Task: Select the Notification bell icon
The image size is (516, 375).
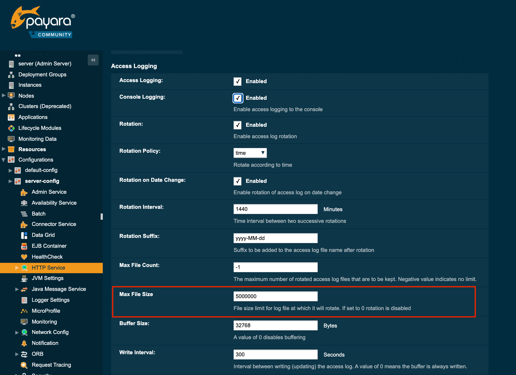Action: tap(24, 343)
